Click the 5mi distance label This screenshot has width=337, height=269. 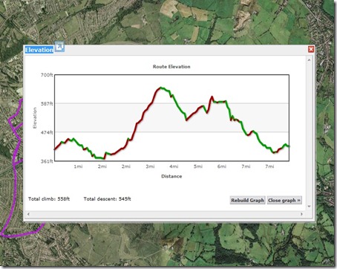[x=198, y=166]
